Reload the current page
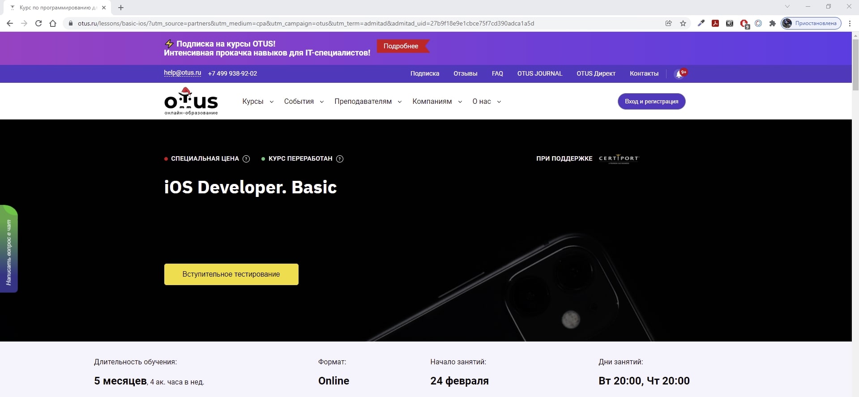The height and width of the screenshot is (397, 859). [x=38, y=23]
